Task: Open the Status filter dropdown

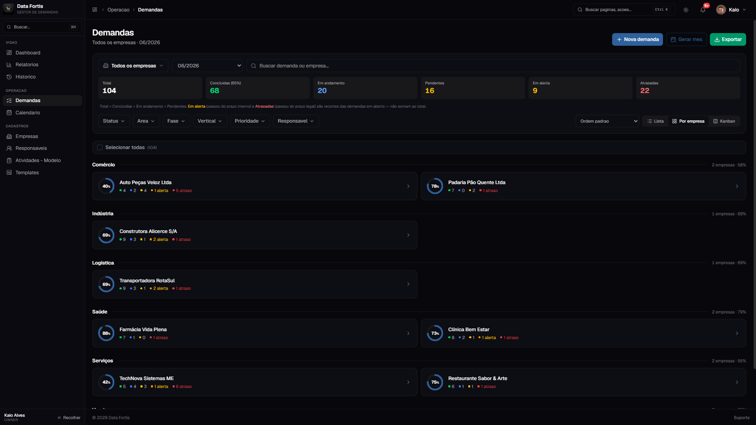Action: point(114,121)
